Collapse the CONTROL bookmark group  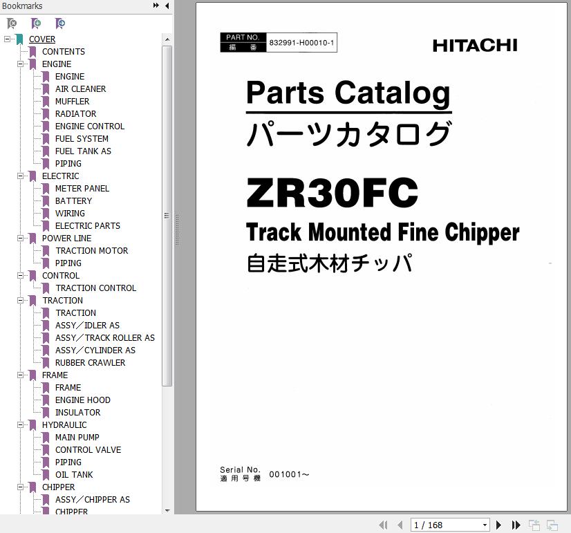(21, 276)
